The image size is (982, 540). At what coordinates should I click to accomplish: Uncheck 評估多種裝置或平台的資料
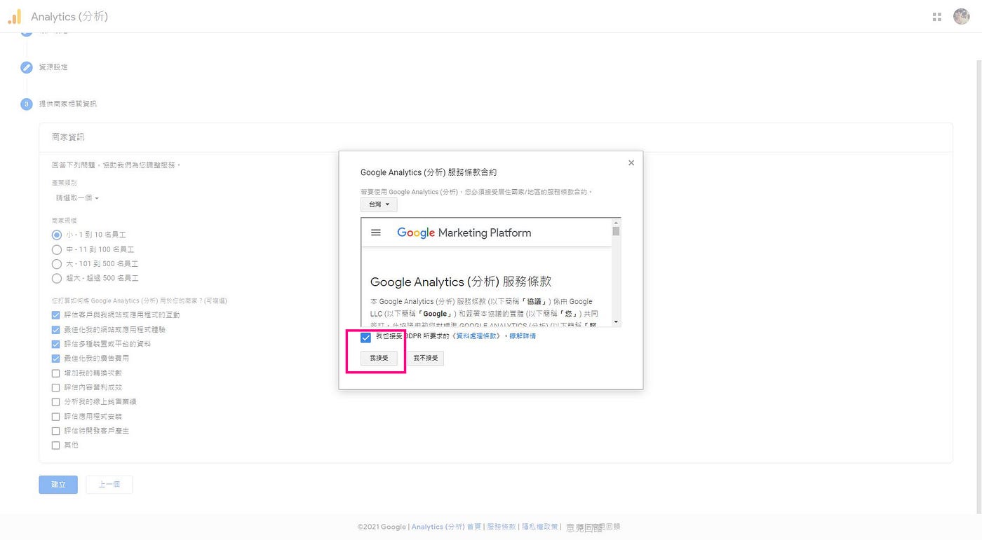(56, 344)
